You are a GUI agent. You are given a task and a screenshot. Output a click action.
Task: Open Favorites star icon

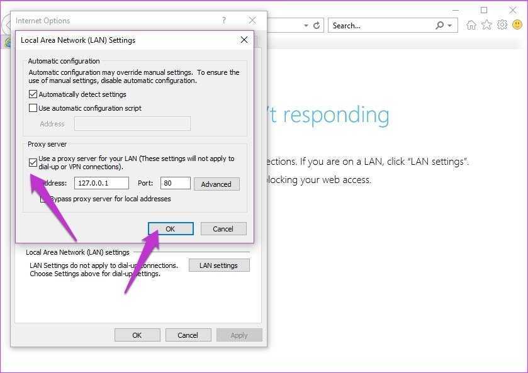coord(486,25)
